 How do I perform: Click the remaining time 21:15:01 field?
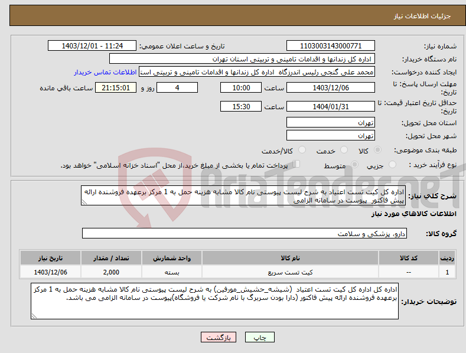tap(116, 87)
